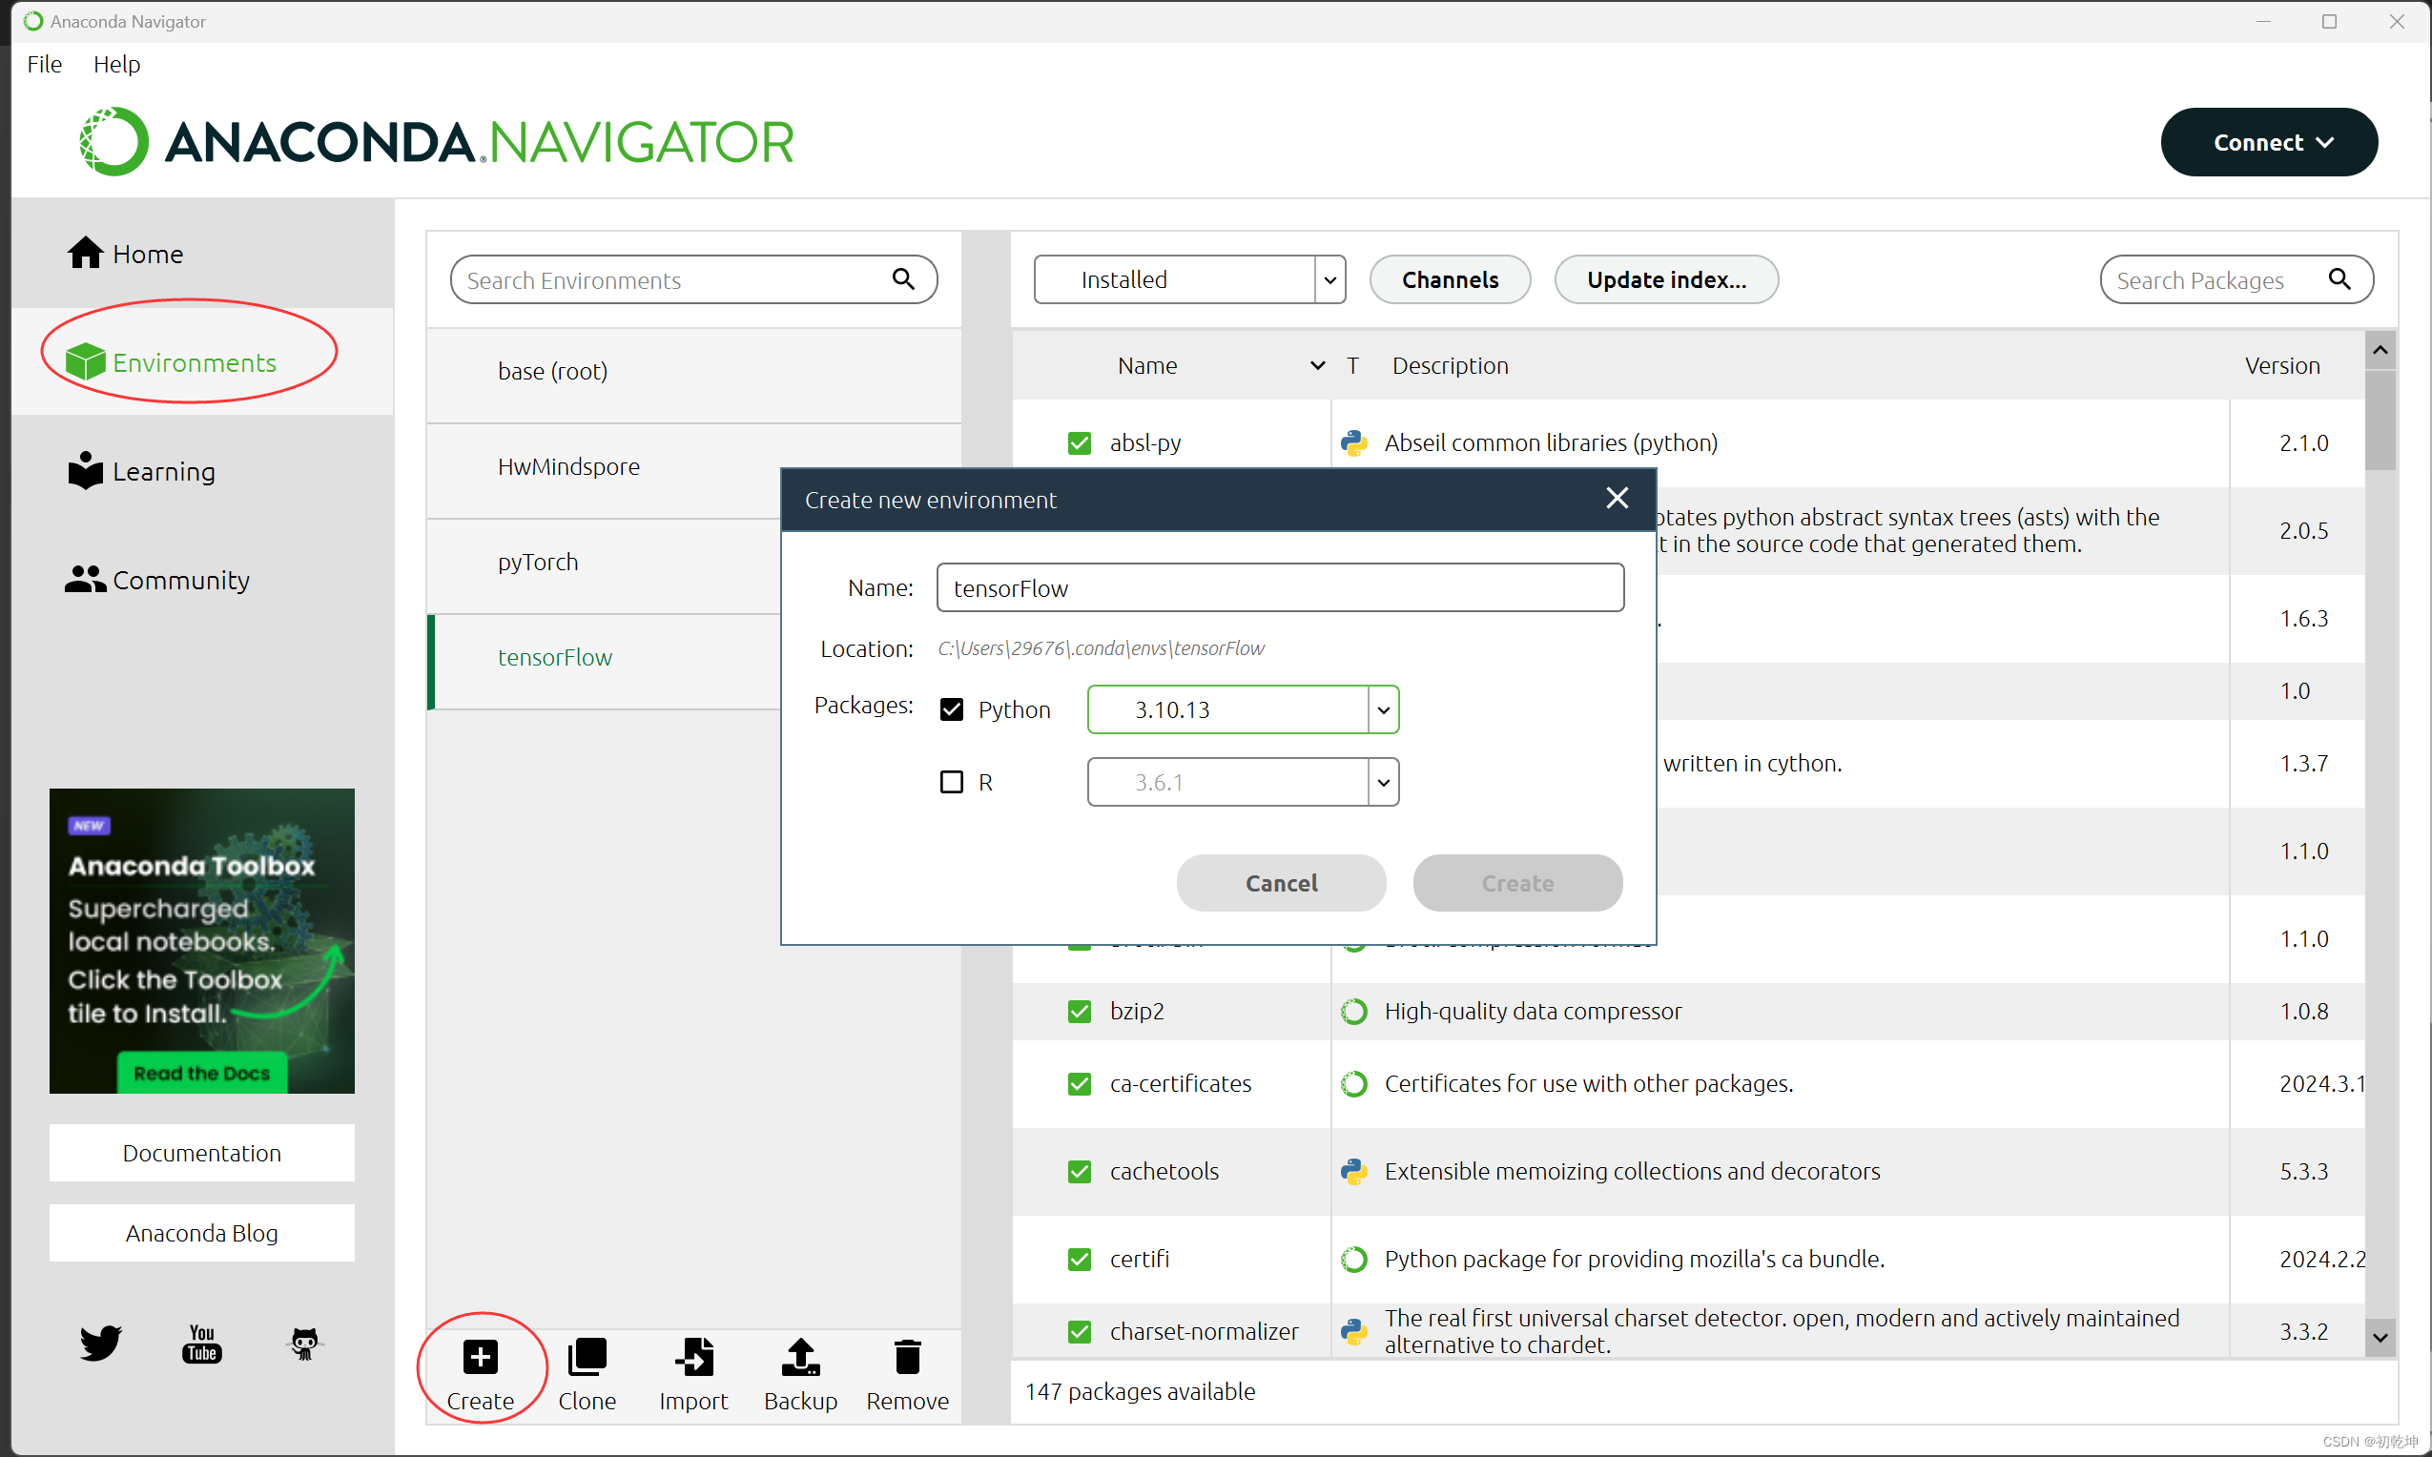Click the Clone environment icon
This screenshot has height=1457, width=2432.
click(587, 1358)
